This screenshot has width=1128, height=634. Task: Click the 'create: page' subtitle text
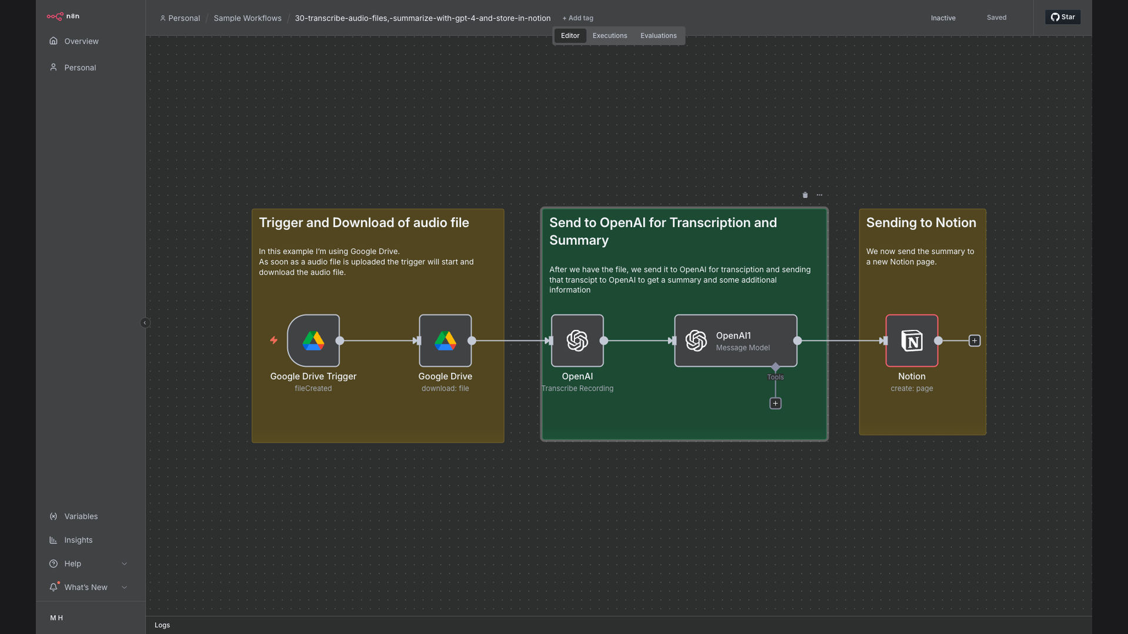912,389
